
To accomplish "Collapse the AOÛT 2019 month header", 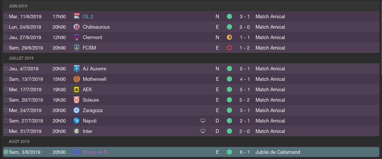I will (19, 141).
